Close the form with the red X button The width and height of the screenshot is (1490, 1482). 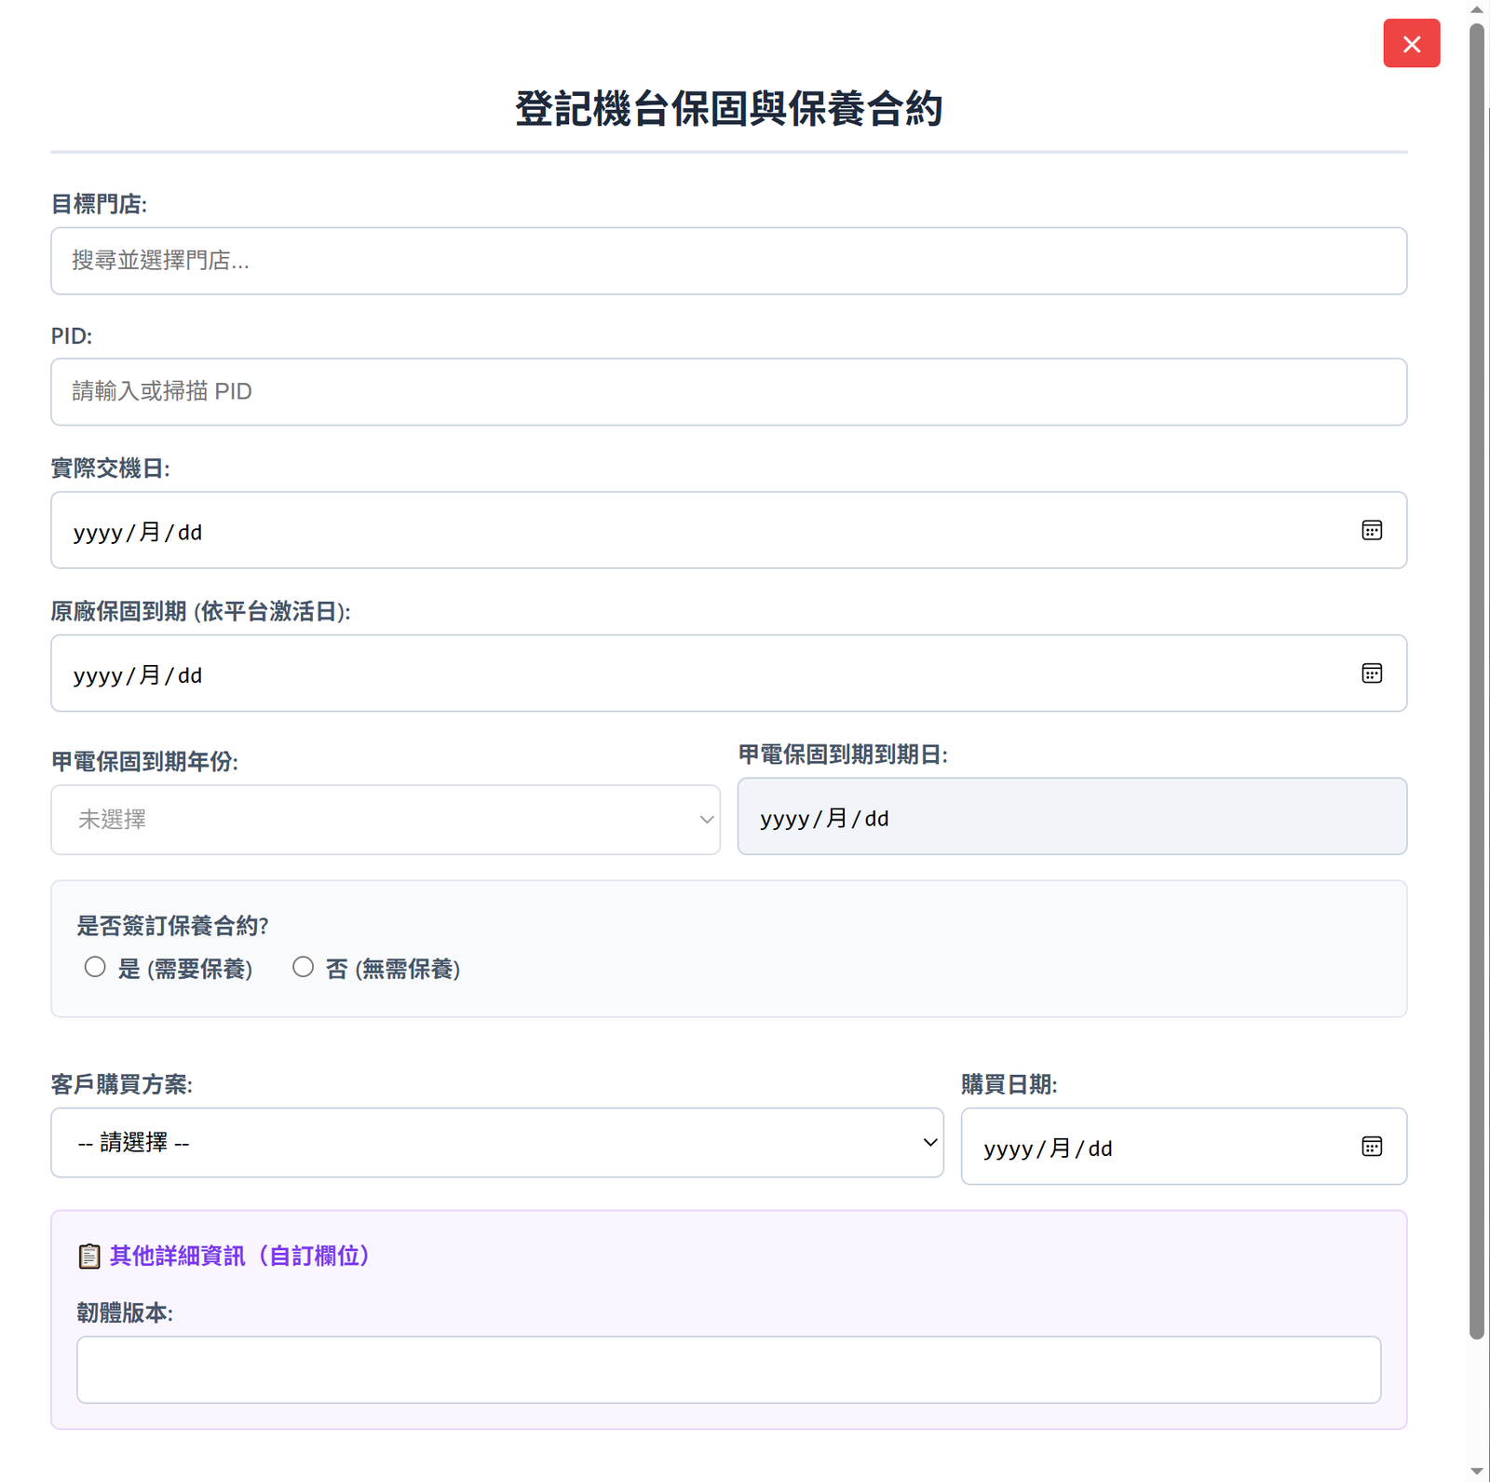(x=1411, y=44)
